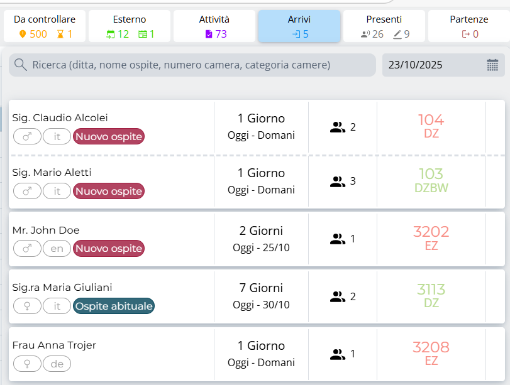Open the Esterno tab
The height and width of the screenshot is (385, 510).
point(130,26)
